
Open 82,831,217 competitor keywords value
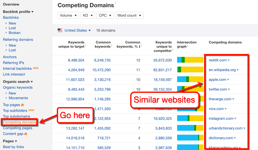(x=163, y=70)
